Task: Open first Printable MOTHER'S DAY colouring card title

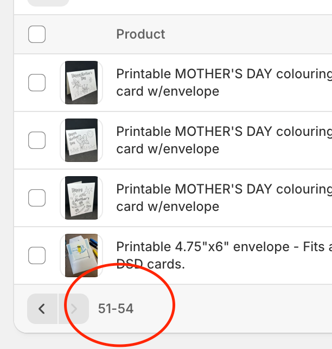Action: [x=224, y=74]
